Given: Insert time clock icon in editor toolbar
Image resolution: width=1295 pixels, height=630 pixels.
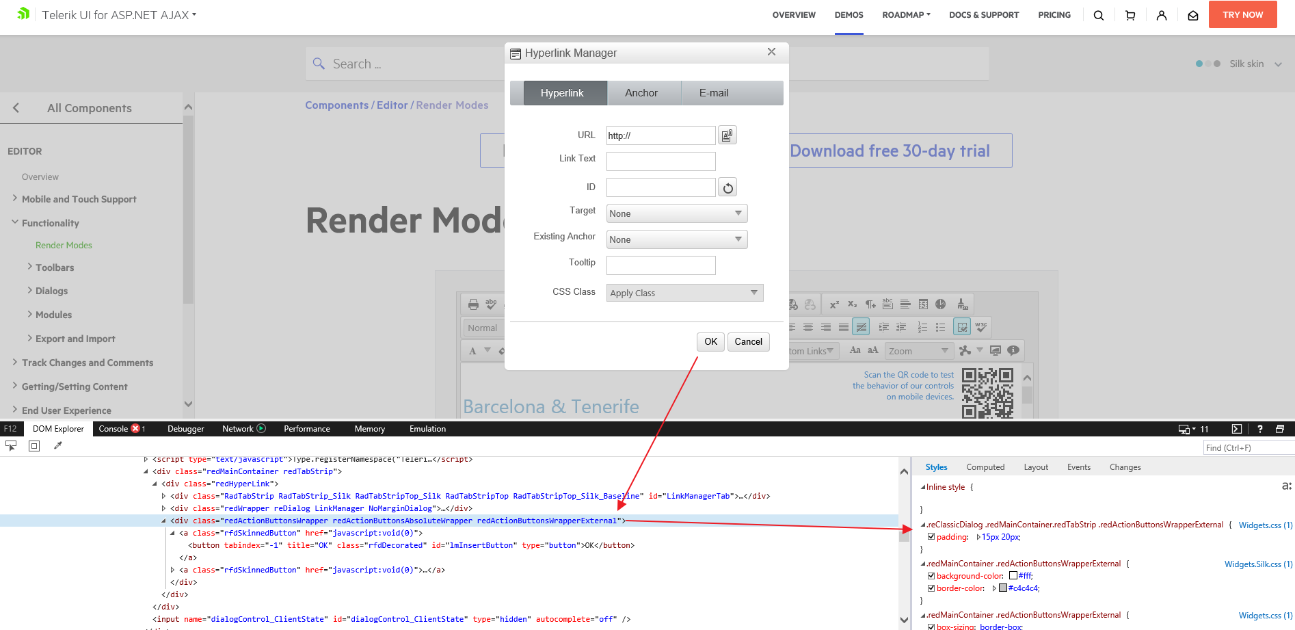Looking at the screenshot, I should [941, 304].
